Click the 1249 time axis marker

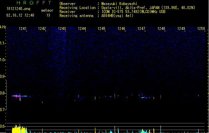pyautogui.click(x=181, y=29)
